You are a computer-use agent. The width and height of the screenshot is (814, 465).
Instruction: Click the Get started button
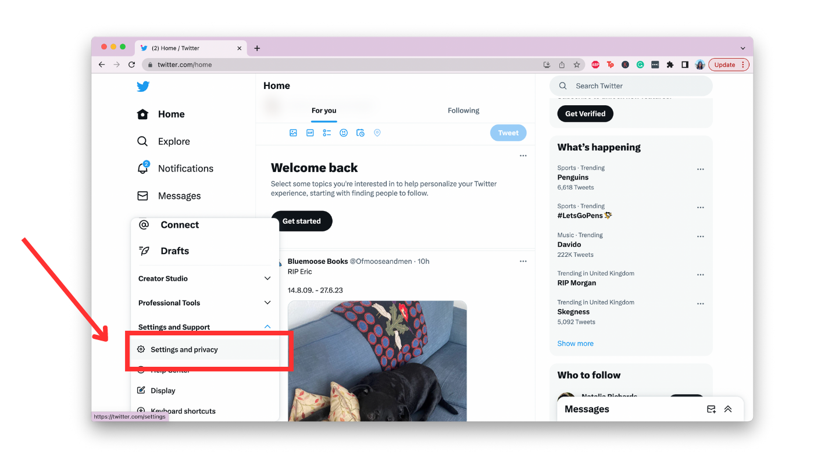(x=301, y=221)
